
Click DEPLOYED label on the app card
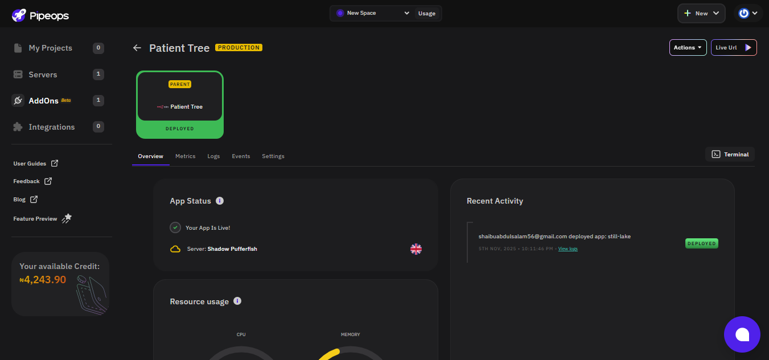coord(180,129)
